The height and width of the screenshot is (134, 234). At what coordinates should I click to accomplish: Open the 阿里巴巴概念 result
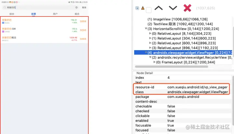pyautogui.click(x=44, y=39)
